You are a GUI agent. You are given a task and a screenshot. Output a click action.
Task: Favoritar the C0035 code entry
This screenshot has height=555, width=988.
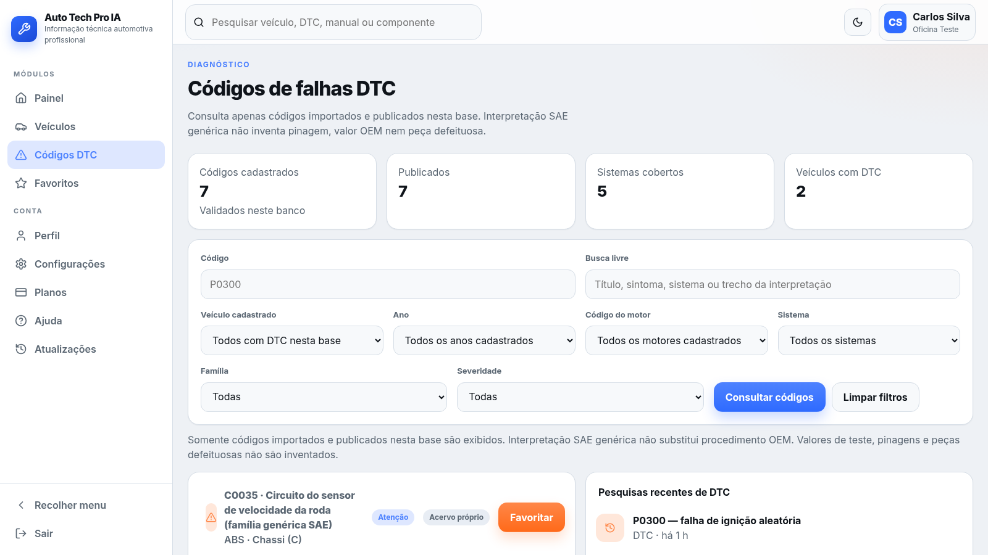pos(532,517)
